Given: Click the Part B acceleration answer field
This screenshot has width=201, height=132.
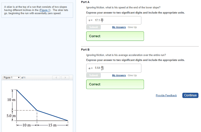Looking at the screenshot, I should 114,68.
